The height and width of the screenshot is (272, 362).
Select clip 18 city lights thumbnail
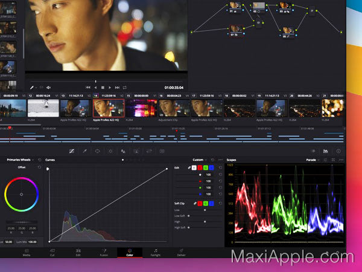point(240,108)
